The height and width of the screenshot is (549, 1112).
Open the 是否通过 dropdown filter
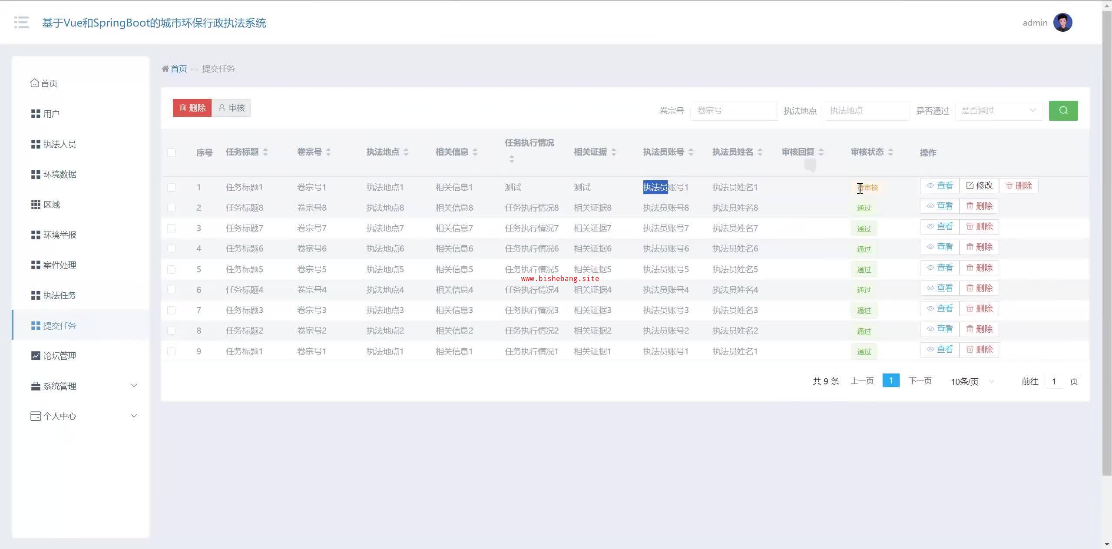(998, 110)
